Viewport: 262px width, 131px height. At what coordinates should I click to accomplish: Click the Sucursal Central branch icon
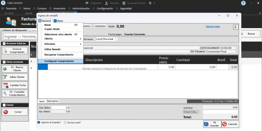coord(124,3)
